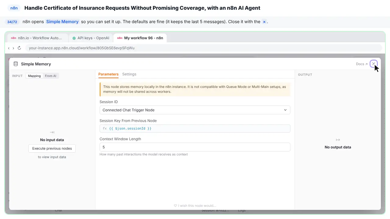Open the Session ID dropdown
Viewport: 390px width, 219px height.
[x=195, y=110]
